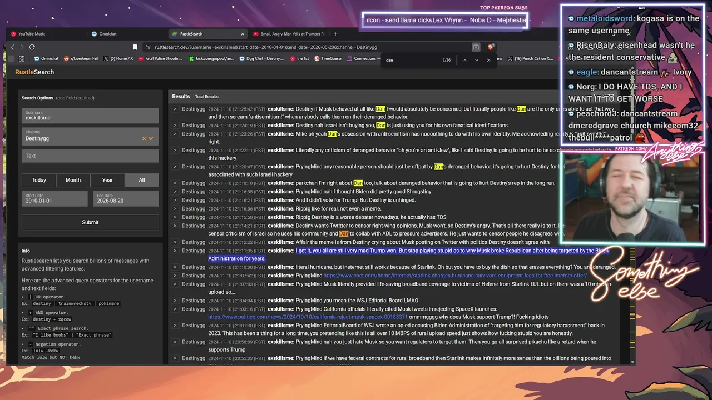The height and width of the screenshot is (400, 712).
Task: Click the 'Search Options' heading
Action: 37,98
